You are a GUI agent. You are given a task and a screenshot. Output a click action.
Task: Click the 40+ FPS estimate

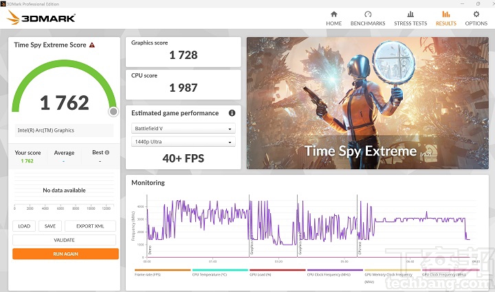(184, 158)
